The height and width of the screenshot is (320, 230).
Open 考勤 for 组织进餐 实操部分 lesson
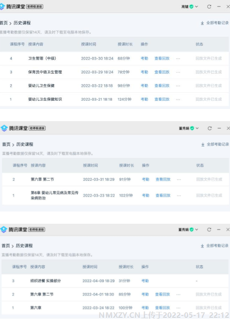tap(145, 281)
